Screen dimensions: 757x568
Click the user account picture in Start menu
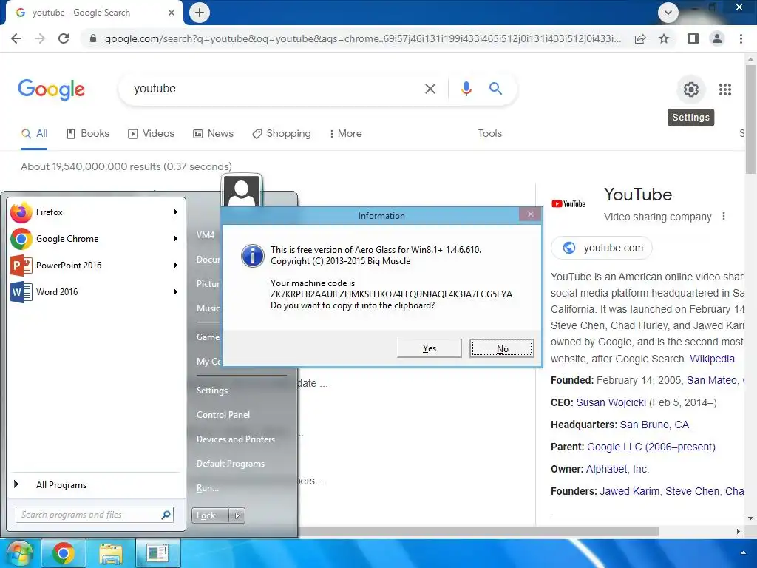point(242,192)
